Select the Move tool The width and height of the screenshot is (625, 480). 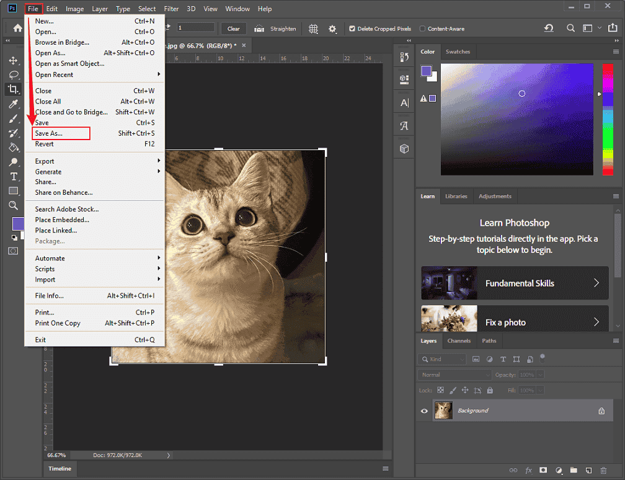(x=14, y=60)
